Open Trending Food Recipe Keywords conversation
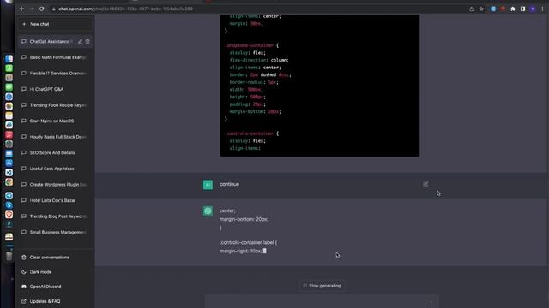This screenshot has height=308, width=549. click(55, 105)
